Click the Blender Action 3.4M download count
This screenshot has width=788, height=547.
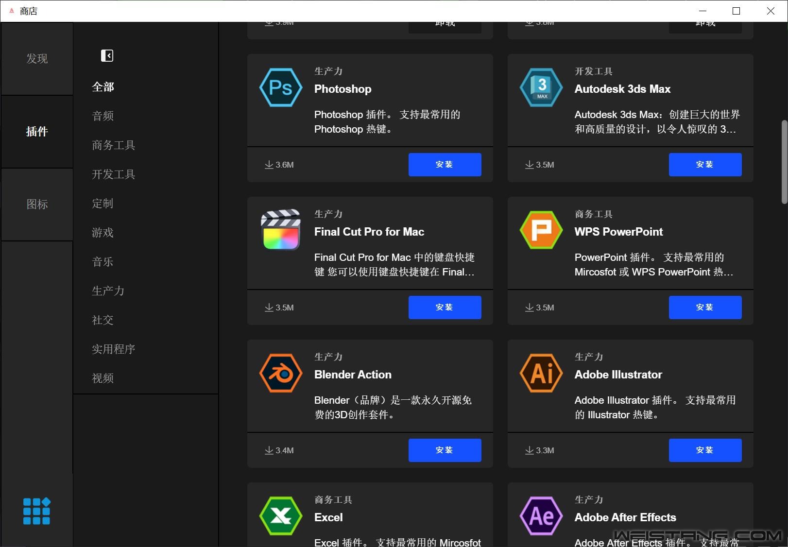click(285, 450)
